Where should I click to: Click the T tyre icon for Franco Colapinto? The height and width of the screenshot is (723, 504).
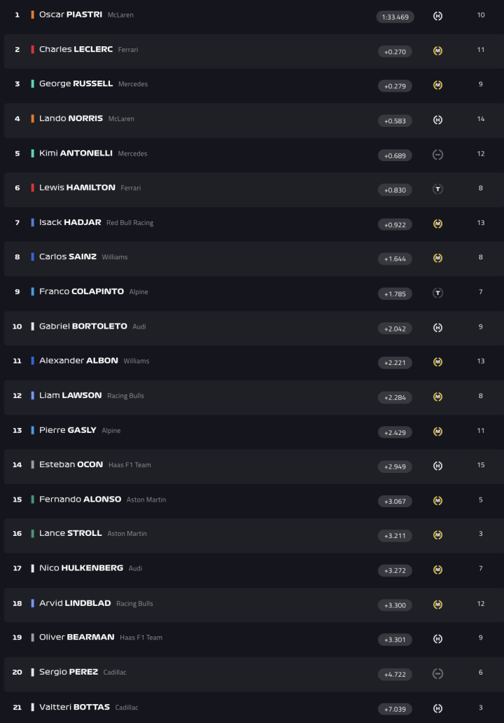(x=437, y=293)
